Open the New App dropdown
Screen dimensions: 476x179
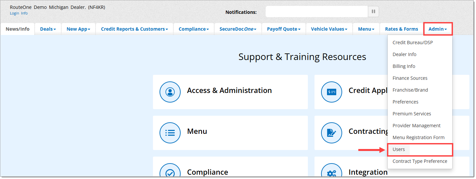pyautogui.click(x=78, y=29)
